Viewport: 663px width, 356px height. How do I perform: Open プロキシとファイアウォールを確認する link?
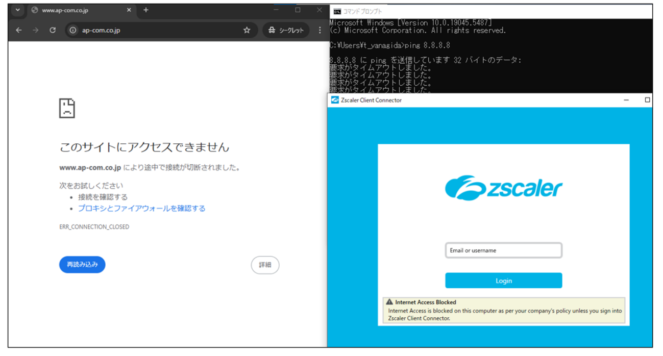click(141, 208)
